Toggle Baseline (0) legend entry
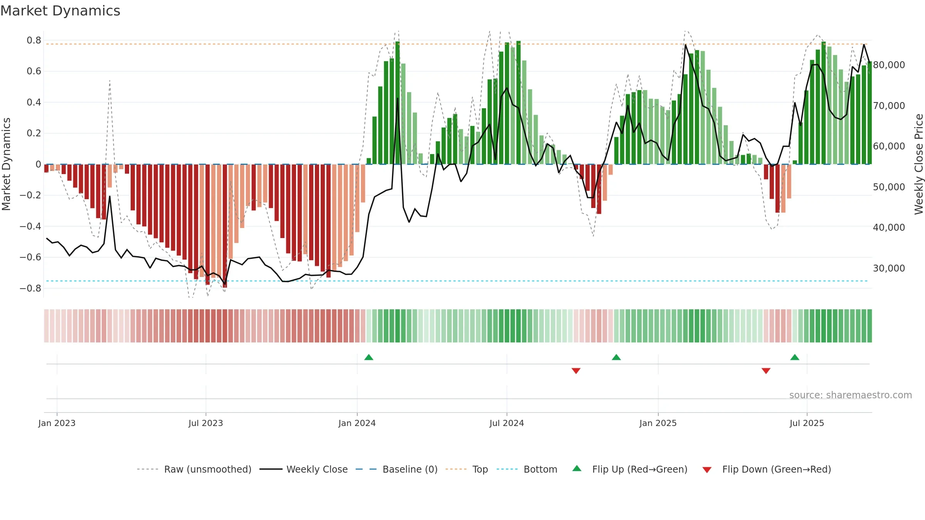925x520 pixels. coord(397,469)
